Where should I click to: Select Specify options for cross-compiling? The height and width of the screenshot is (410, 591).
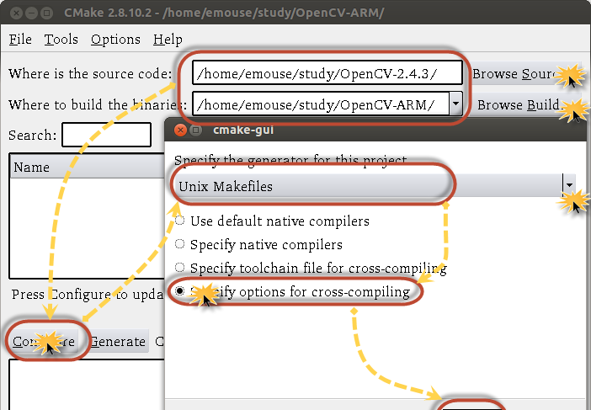point(292,291)
